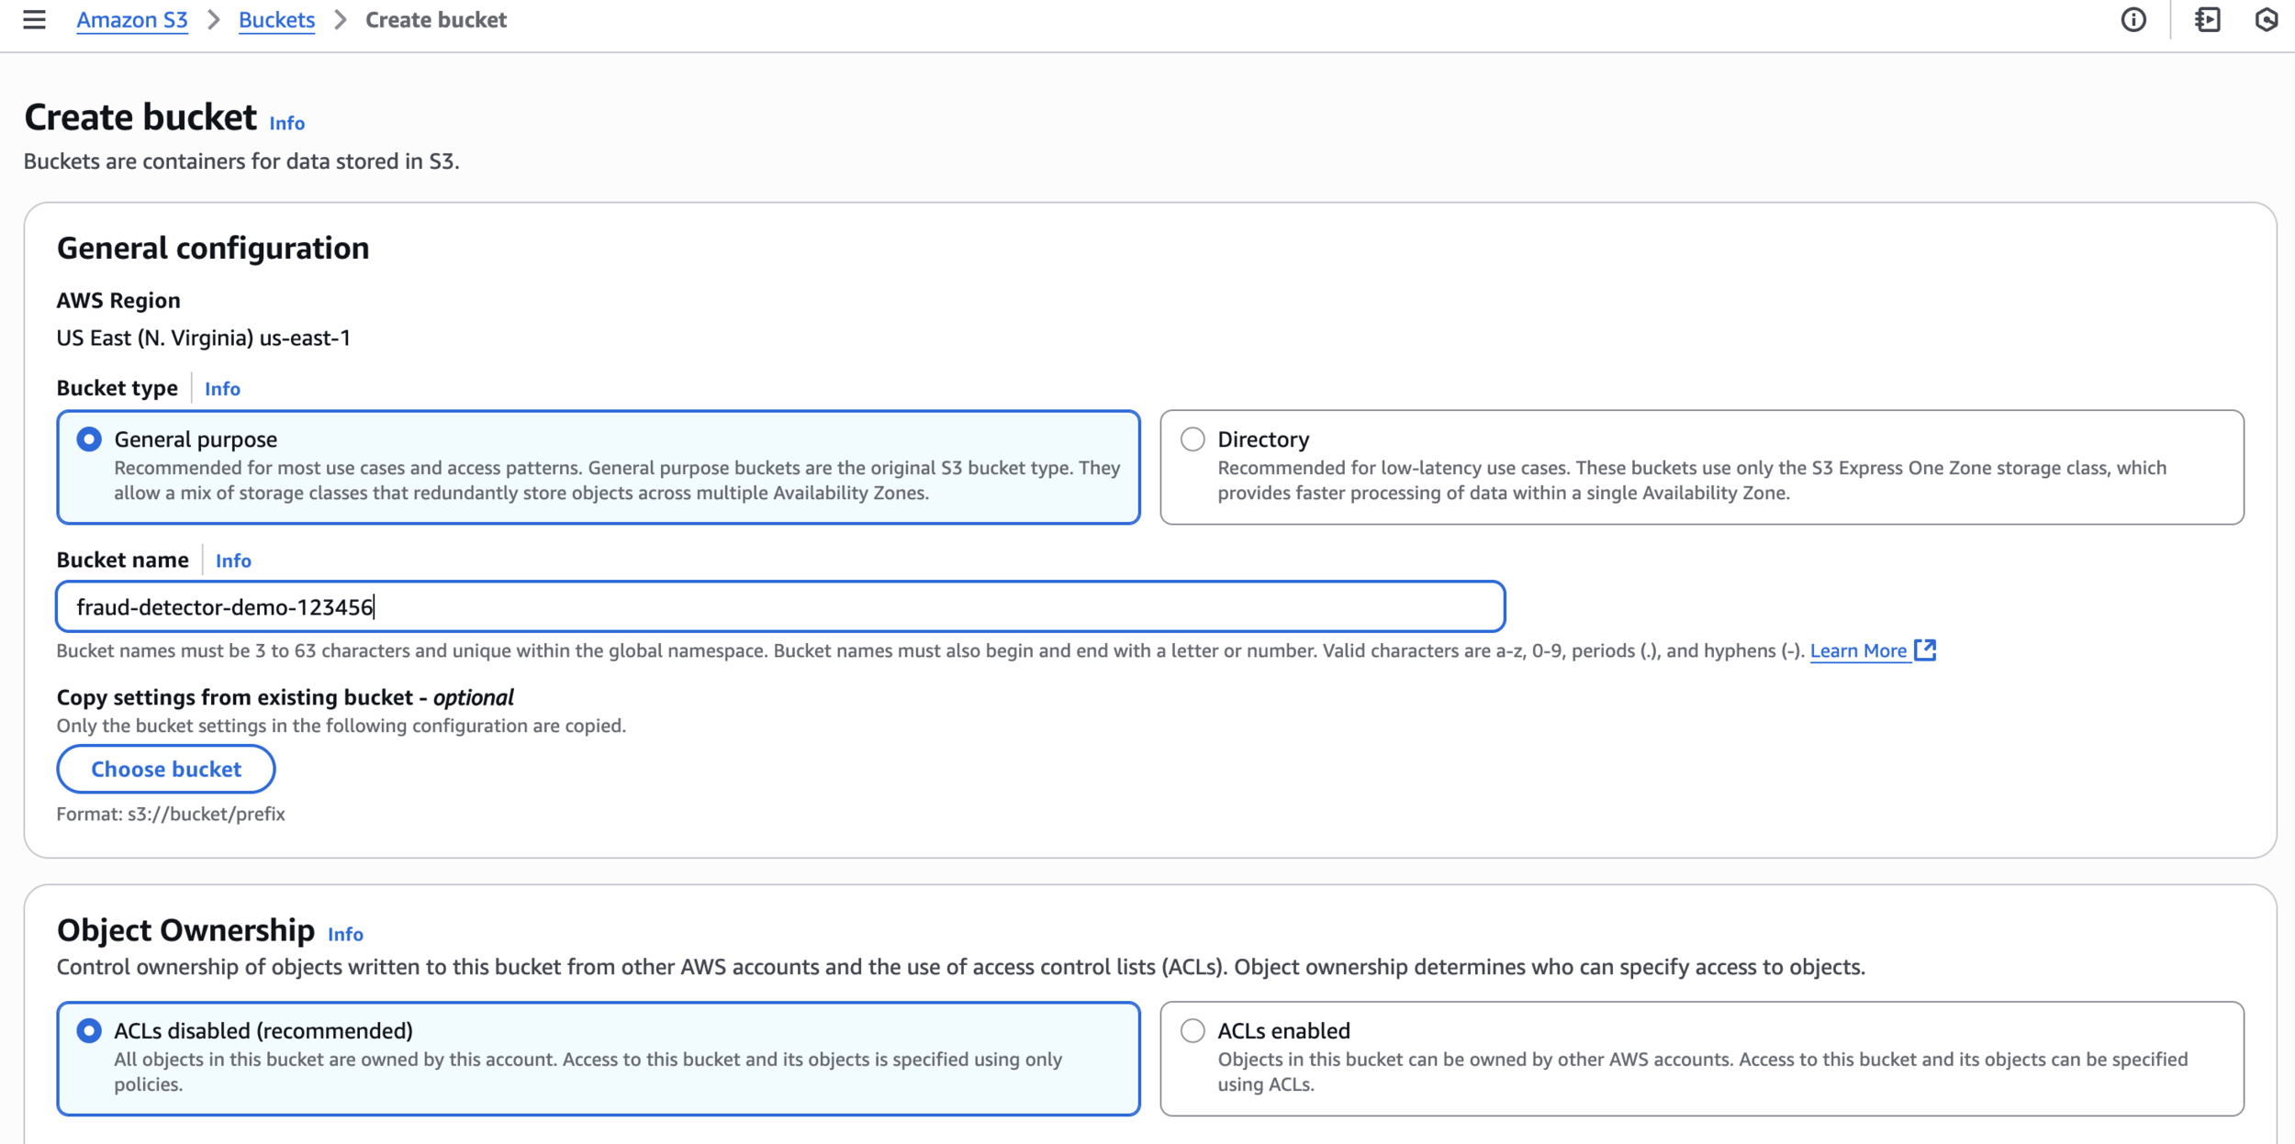The width and height of the screenshot is (2295, 1144).
Task: Click into the Bucket name field
Action: coord(780,606)
